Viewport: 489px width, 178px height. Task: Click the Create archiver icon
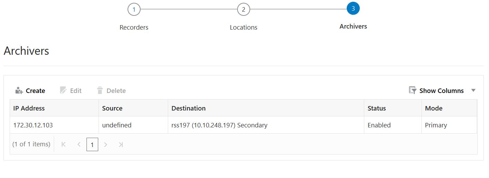click(19, 91)
